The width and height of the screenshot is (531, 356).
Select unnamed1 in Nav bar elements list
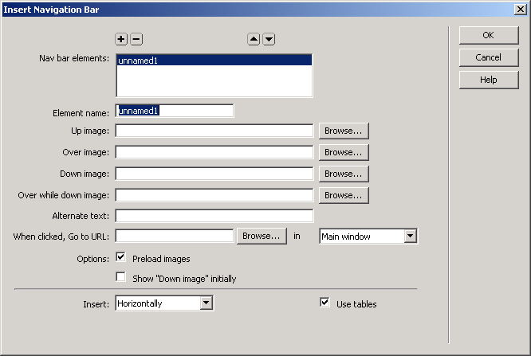214,61
